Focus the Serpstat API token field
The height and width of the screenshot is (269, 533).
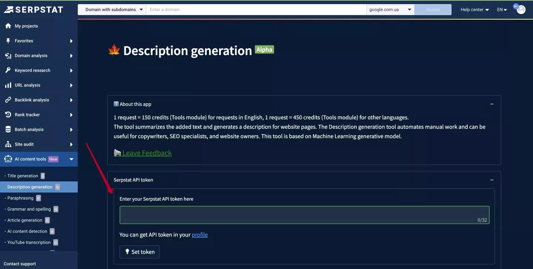click(304, 215)
